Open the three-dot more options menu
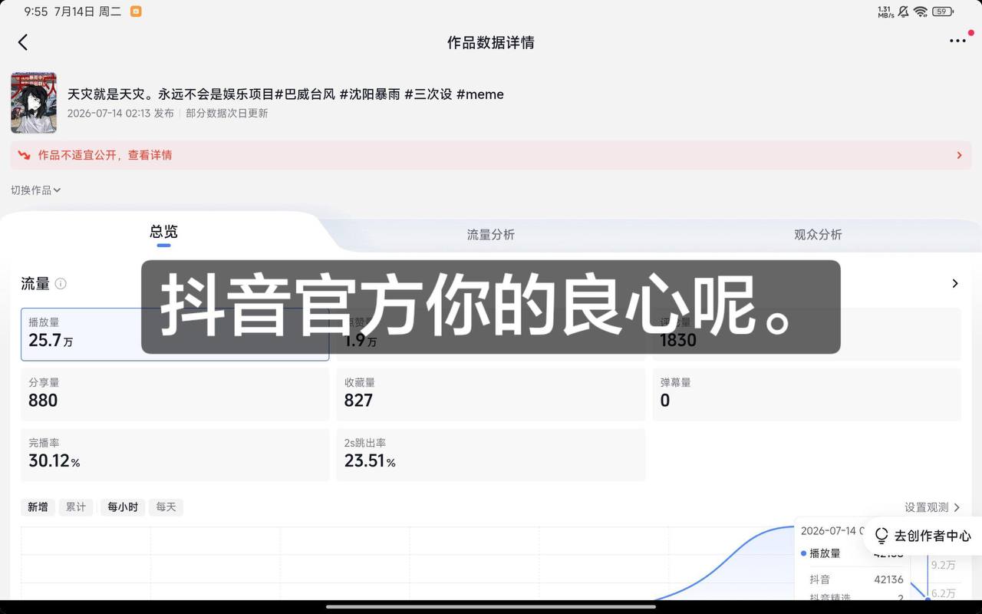The image size is (982, 614). 957,41
